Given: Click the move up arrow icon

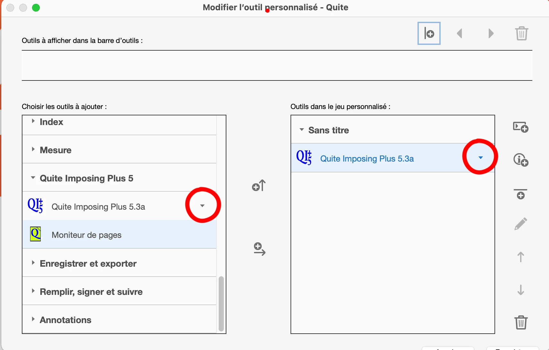Looking at the screenshot, I should coord(521,257).
